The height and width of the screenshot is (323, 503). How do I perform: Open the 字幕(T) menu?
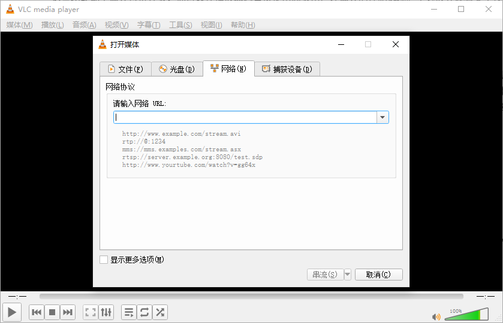coord(149,25)
